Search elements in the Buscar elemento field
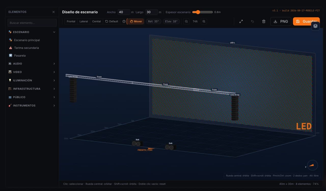This screenshot has width=326, height=191. (x=32, y=23)
